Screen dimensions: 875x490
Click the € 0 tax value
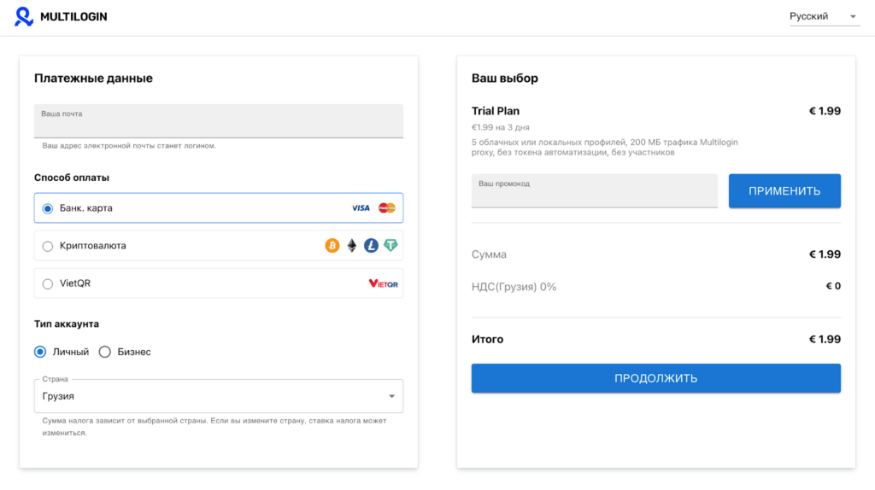(x=833, y=286)
